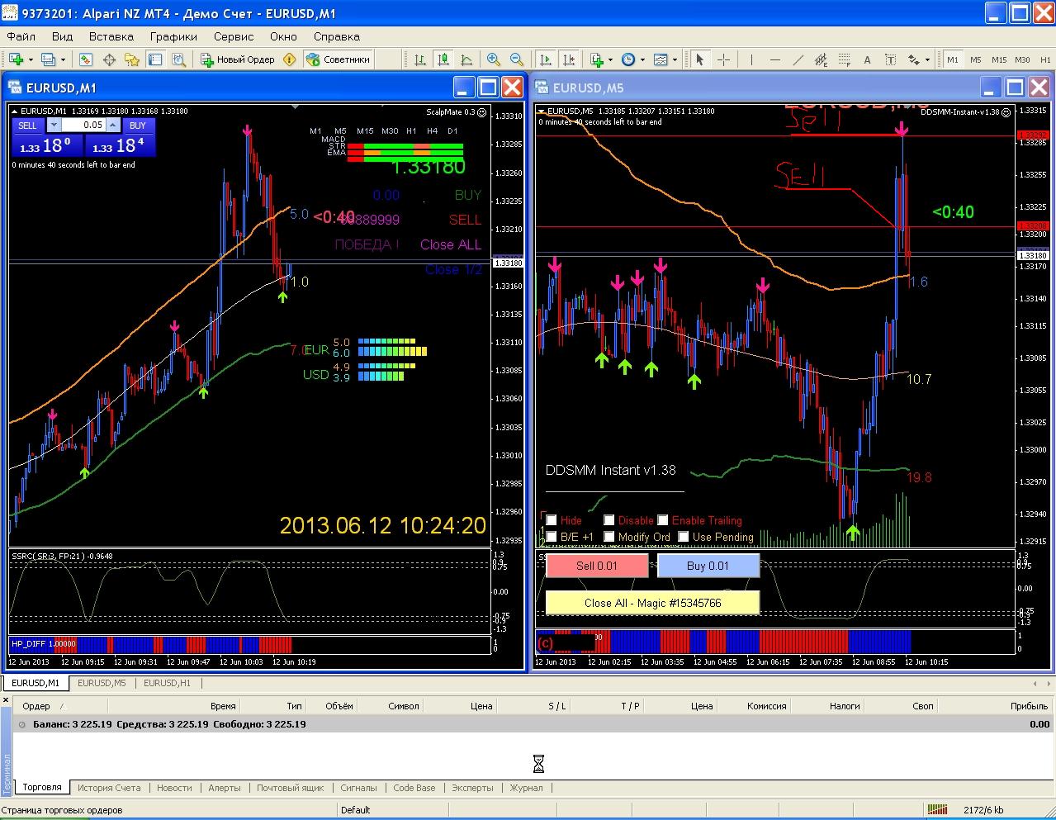Select the Text Label tool

tap(890, 59)
